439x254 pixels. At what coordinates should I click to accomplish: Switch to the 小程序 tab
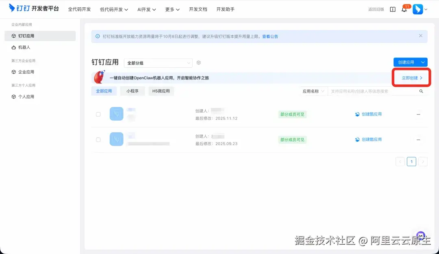pos(133,91)
